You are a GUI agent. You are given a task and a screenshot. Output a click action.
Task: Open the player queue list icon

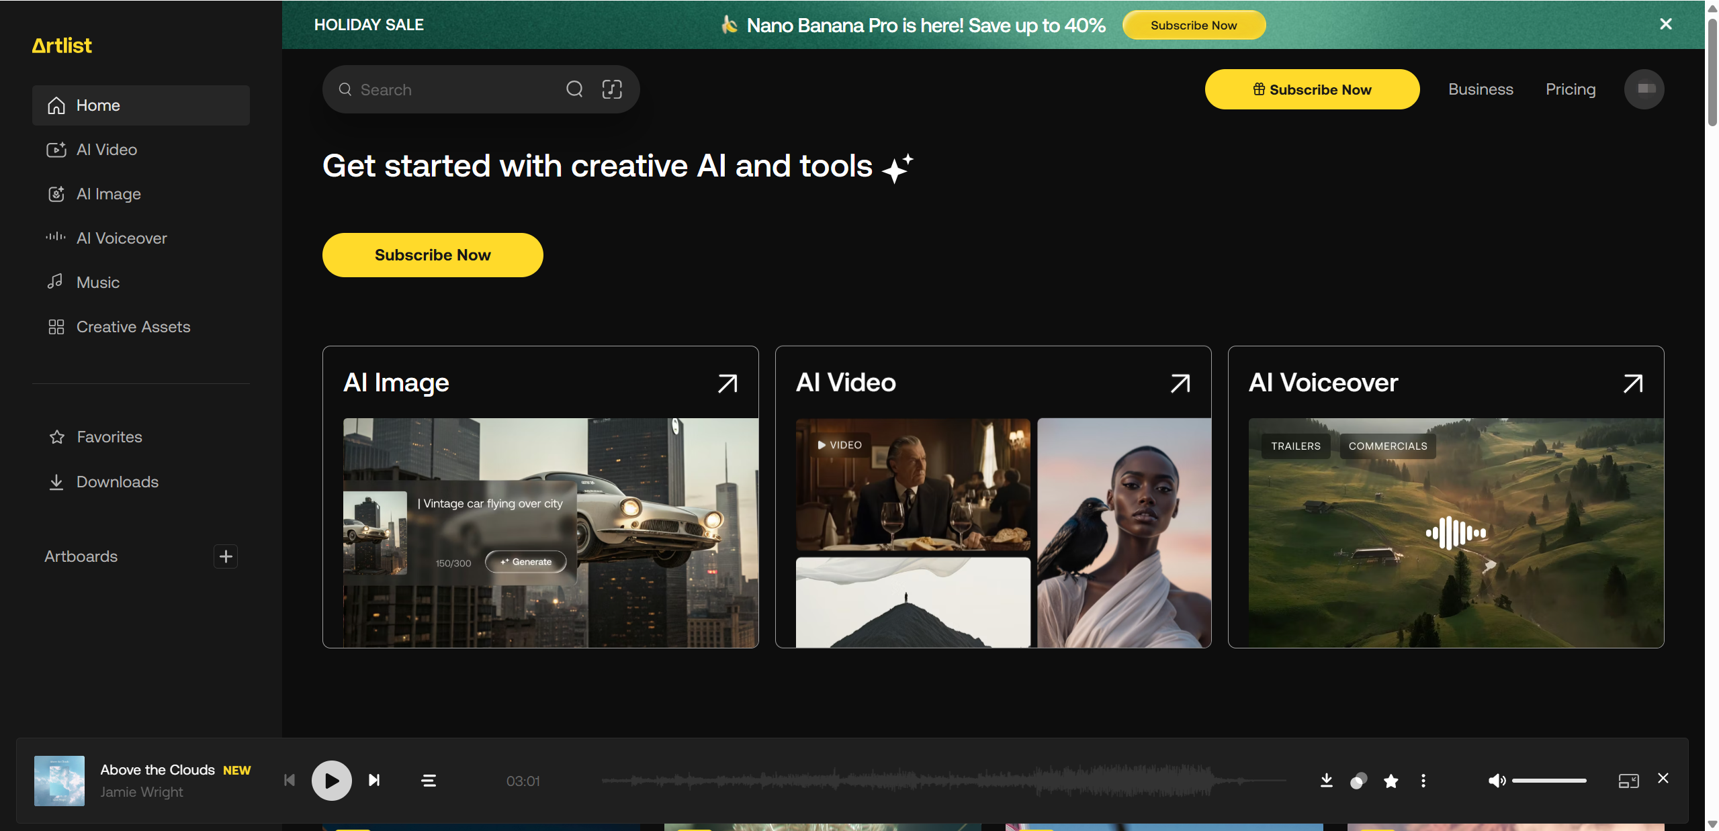pyautogui.click(x=429, y=781)
